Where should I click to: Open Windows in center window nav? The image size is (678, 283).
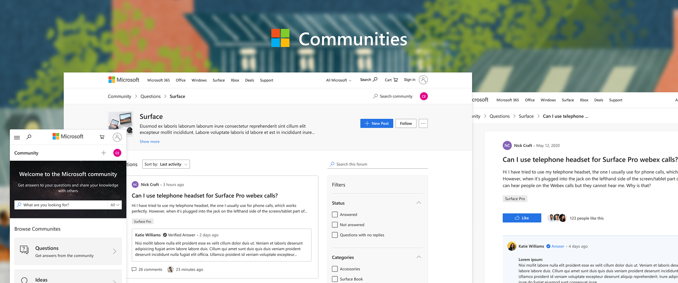tap(199, 80)
